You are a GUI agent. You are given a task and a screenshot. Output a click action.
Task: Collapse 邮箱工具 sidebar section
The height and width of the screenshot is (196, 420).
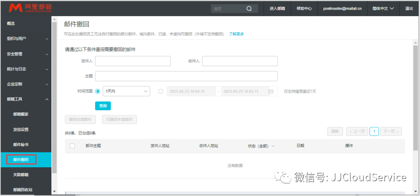tap(25, 99)
